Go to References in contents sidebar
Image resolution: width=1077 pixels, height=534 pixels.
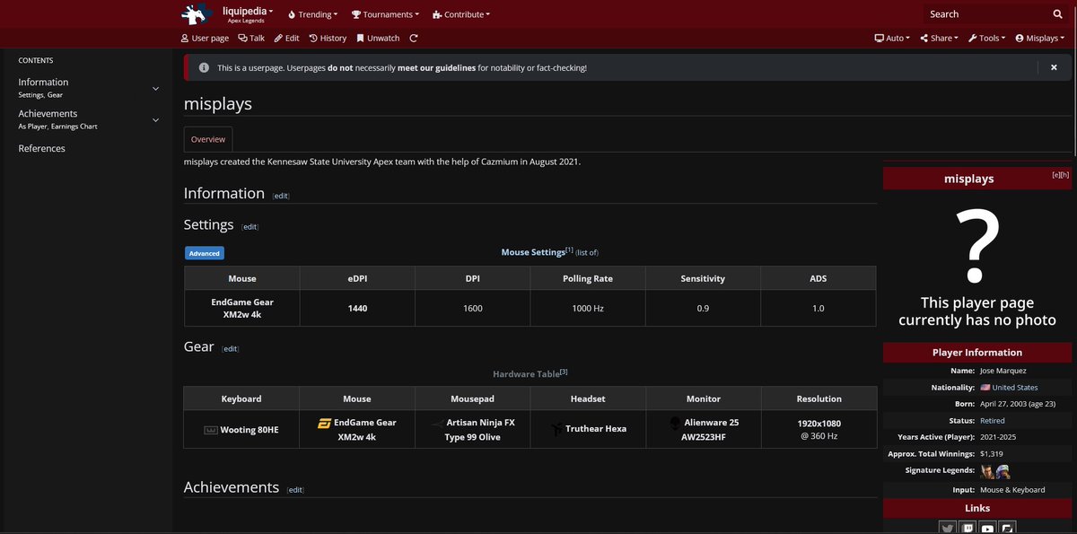(41, 148)
